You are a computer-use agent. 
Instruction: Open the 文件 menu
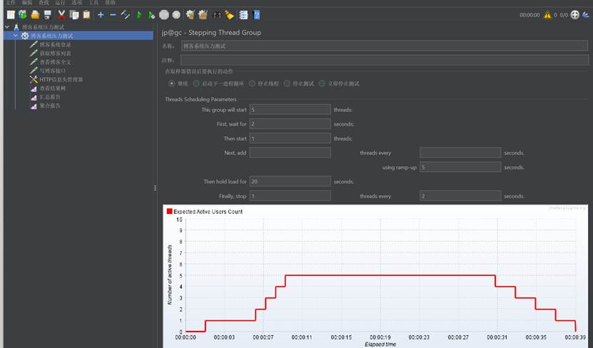pyautogui.click(x=11, y=3)
